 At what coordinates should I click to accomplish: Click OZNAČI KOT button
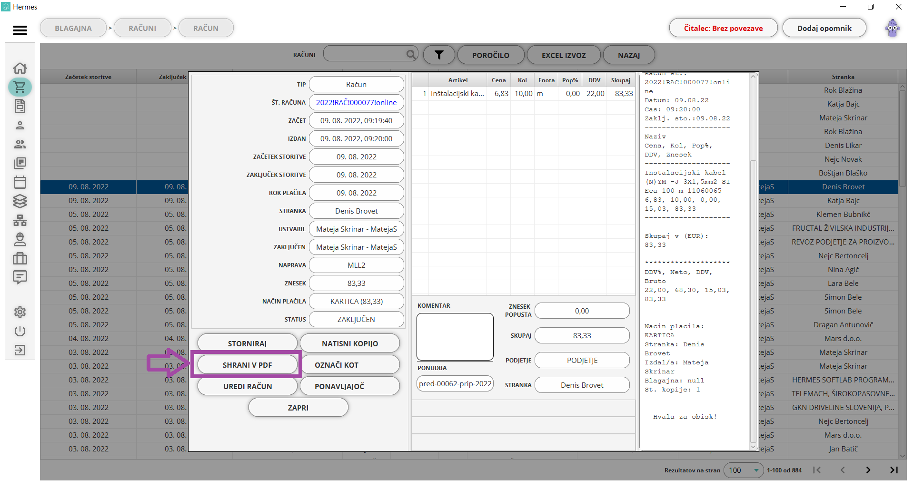coord(350,364)
